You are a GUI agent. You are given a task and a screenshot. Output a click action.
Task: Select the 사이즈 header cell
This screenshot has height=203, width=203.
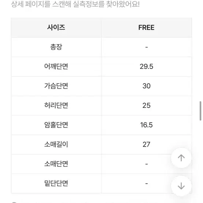click(56, 27)
